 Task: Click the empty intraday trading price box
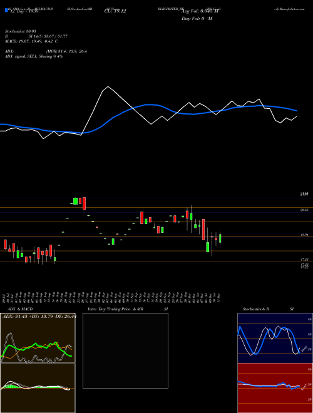click(x=125, y=350)
